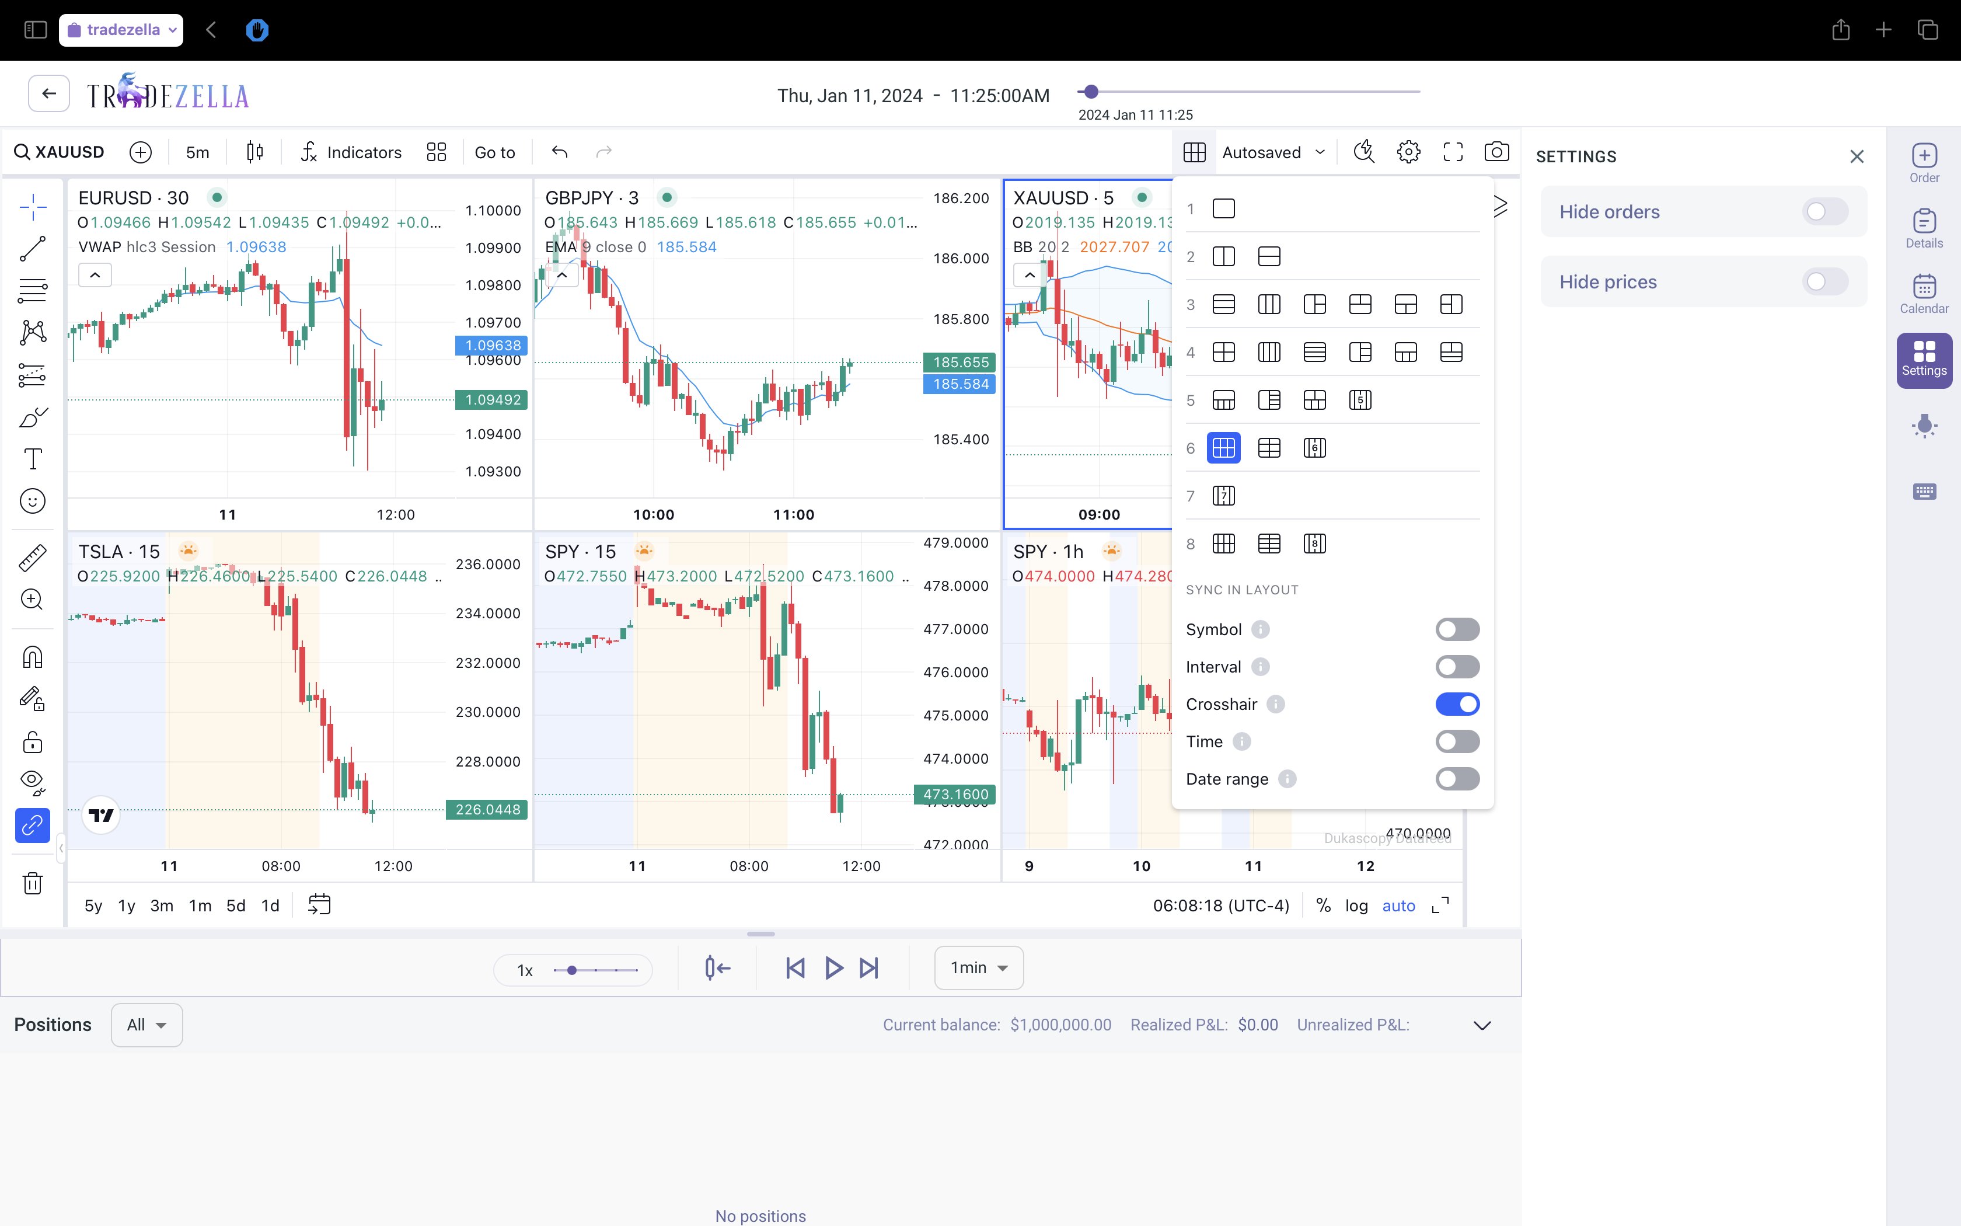Toggle log scale option

coord(1356,905)
